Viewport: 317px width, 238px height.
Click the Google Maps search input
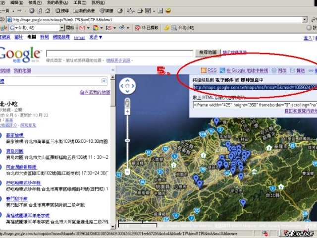coord(119,53)
